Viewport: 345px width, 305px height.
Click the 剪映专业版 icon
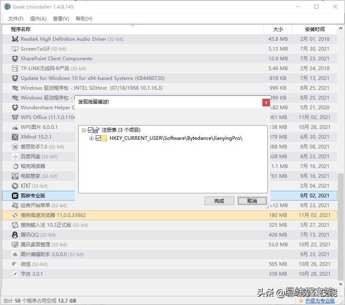click(15, 196)
